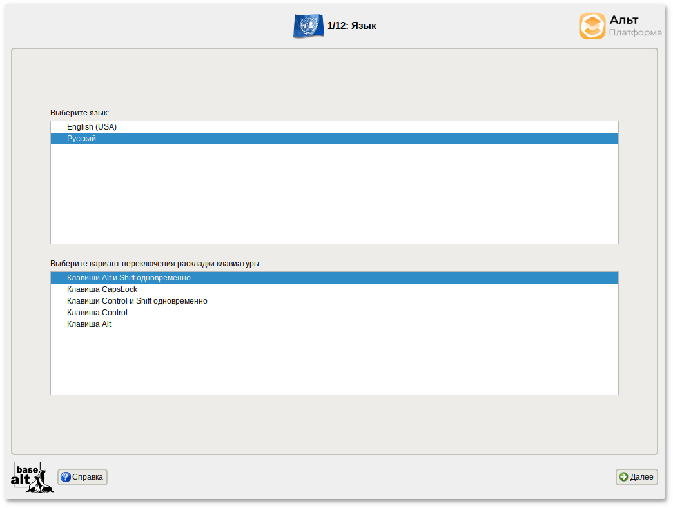The height and width of the screenshot is (508, 673).
Task: Select the Клавиша Alt option
Action: [89, 324]
